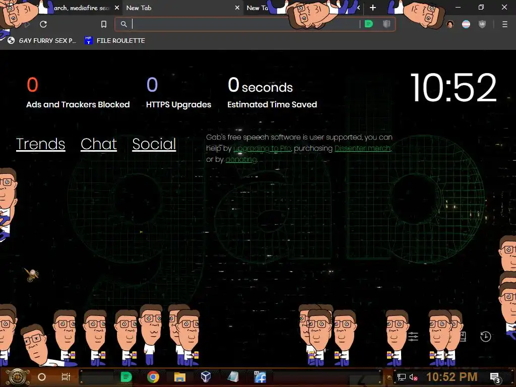Open the Trends link

coord(40,144)
